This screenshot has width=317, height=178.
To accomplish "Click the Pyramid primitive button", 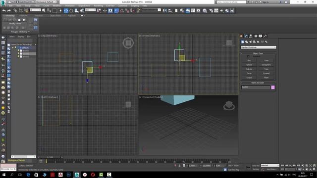I will [266, 73].
